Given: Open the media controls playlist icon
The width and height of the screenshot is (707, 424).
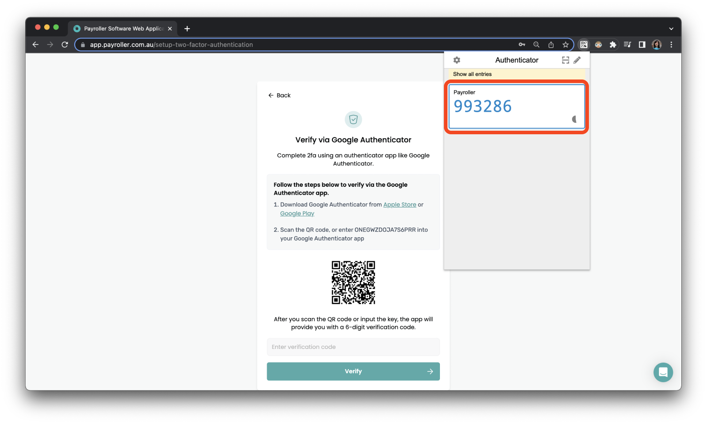Looking at the screenshot, I should (627, 45).
